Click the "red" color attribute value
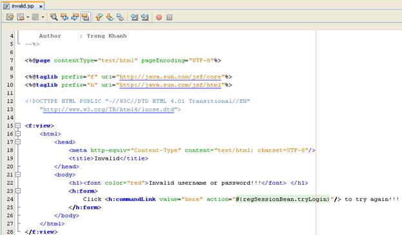The height and width of the screenshot is (235, 402). click(x=136, y=183)
